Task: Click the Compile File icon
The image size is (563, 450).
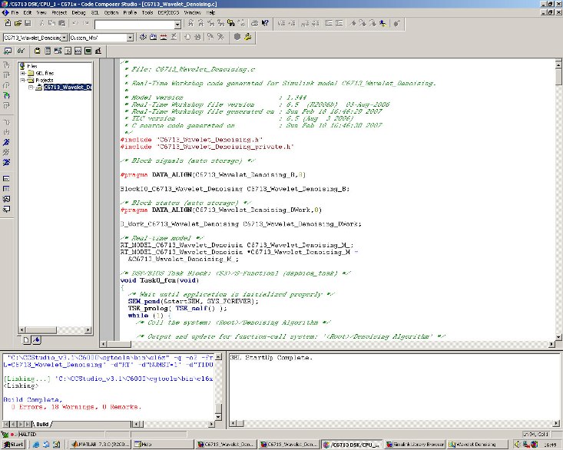Action: click(x=144, y=37)
